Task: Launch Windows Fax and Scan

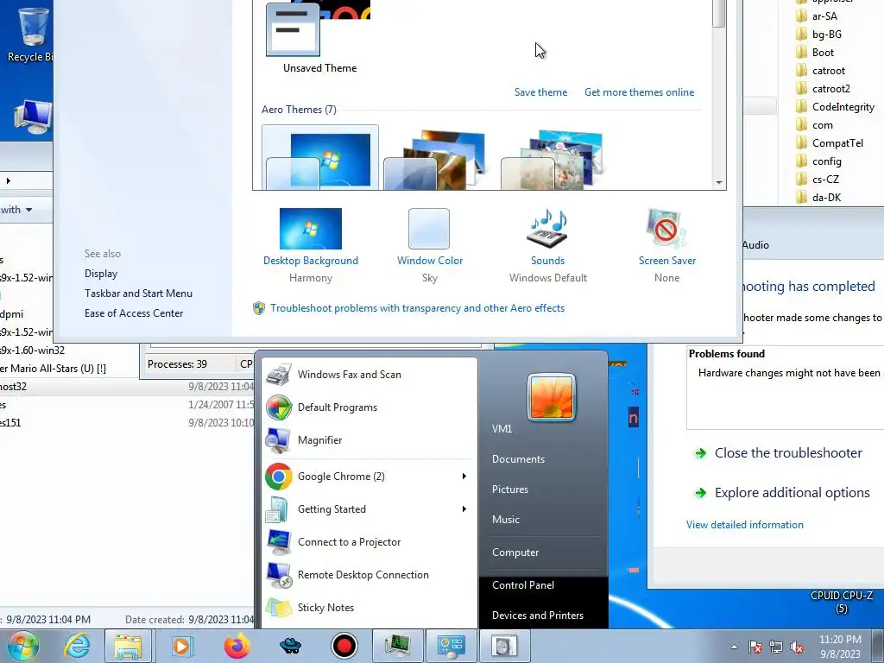Action: point(369,375)
